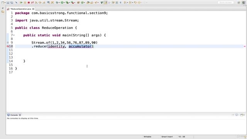Click the Stream.of(1,2,34,...) code line
Image resolution: width=247 pixels, height=139 pixels.
(64, 42)
